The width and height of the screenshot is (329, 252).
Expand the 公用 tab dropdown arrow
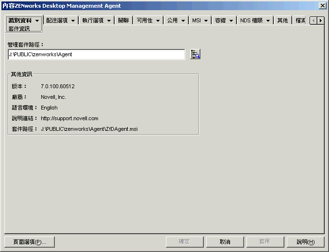click(183, 21)
